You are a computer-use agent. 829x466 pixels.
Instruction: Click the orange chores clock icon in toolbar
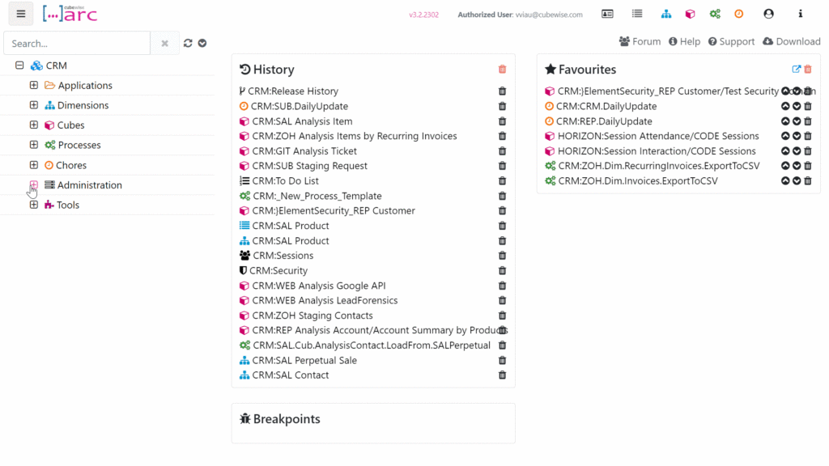(738, 14)
